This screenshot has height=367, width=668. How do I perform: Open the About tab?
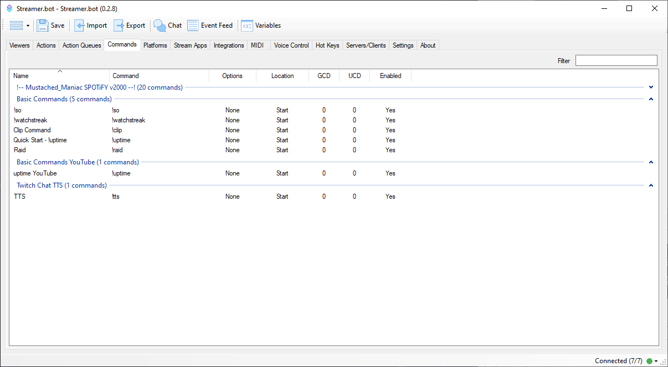click(428, 45)
